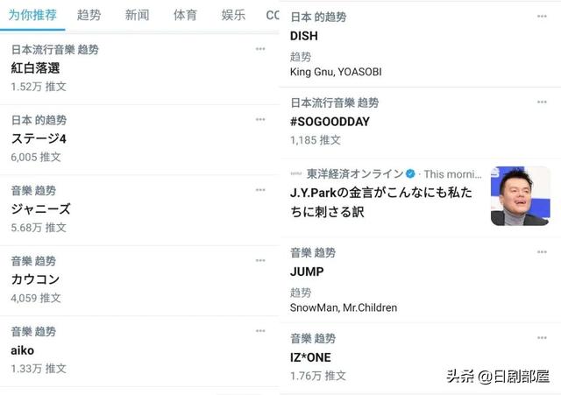561x395 pixels.
Task: Switch to the 新闻 tab
Action: tap(137, 15)
